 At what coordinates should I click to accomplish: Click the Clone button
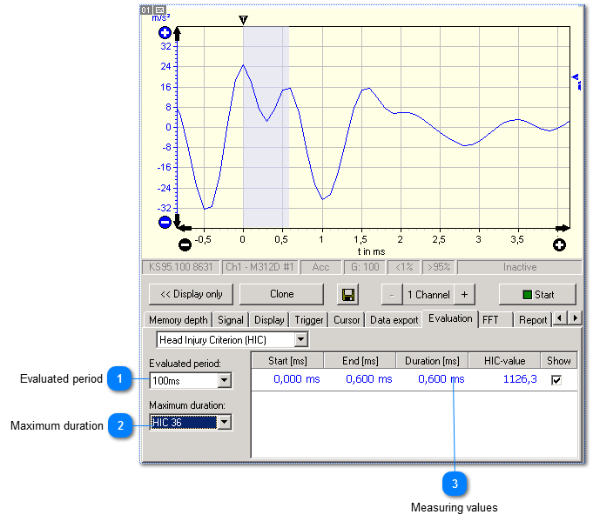281,294
